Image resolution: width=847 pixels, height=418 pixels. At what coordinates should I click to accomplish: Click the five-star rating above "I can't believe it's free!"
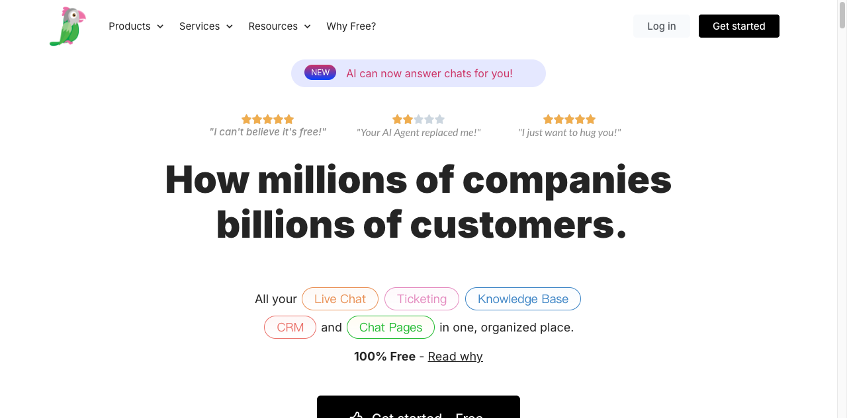pyautogui.click(x=267, y=120)
